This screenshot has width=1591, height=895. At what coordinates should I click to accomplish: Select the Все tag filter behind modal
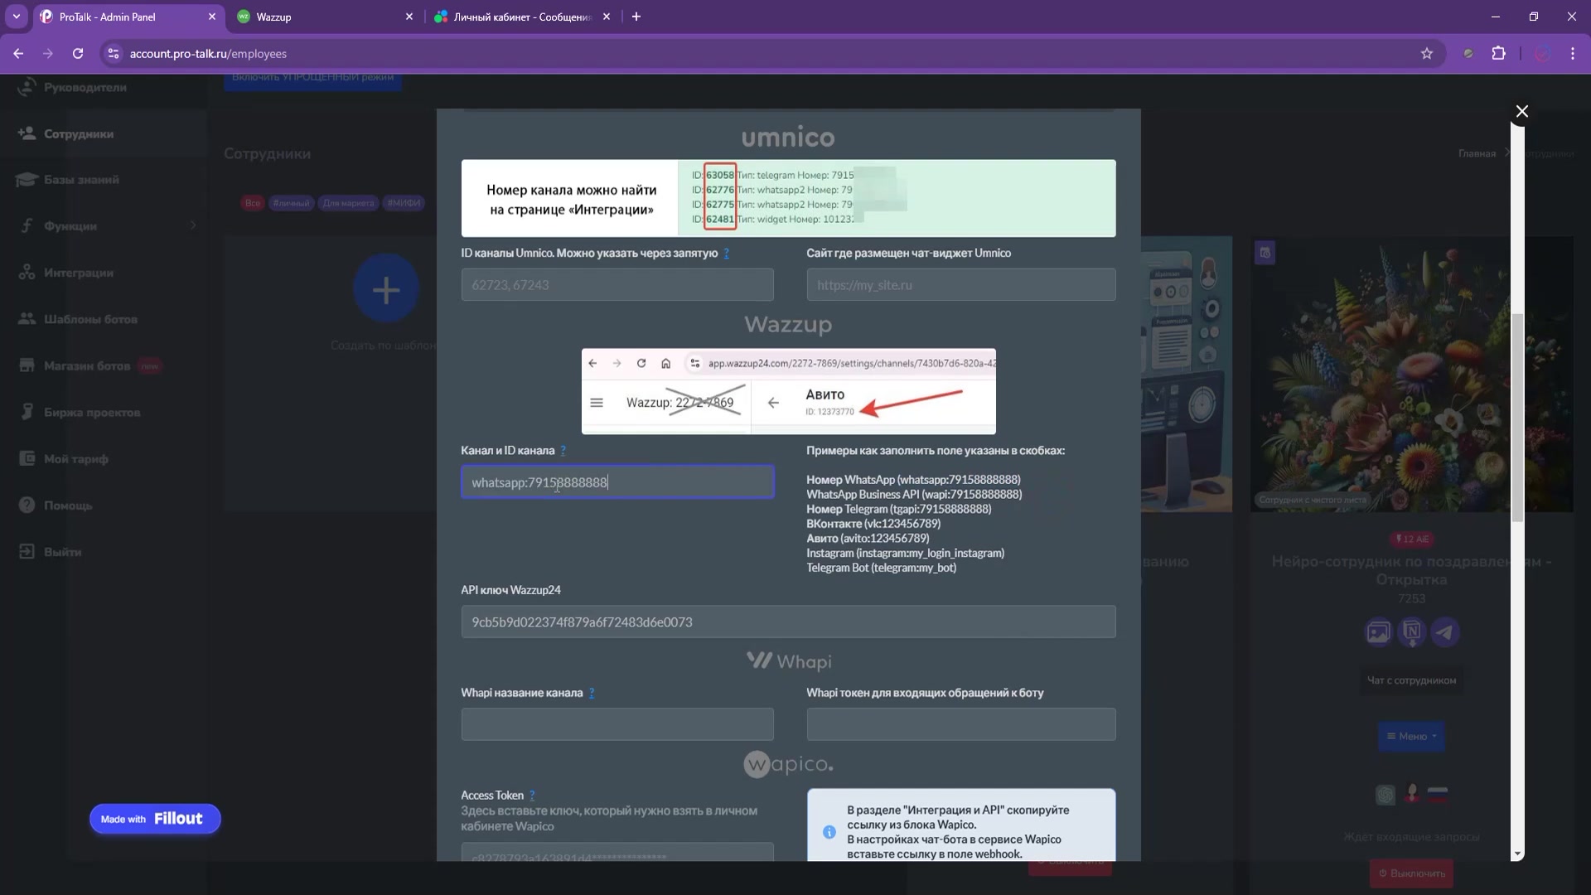click(x=253, y=203)
